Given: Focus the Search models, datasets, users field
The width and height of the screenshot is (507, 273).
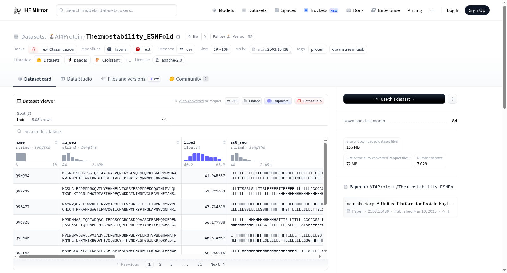Looking at the screenshot, I should [117, 10].
